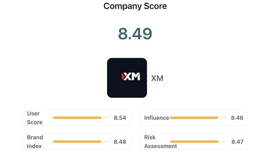Click the red arrow in XM logo
The height and width of the screenshot is (159, 272).
[x=123, y=77]
